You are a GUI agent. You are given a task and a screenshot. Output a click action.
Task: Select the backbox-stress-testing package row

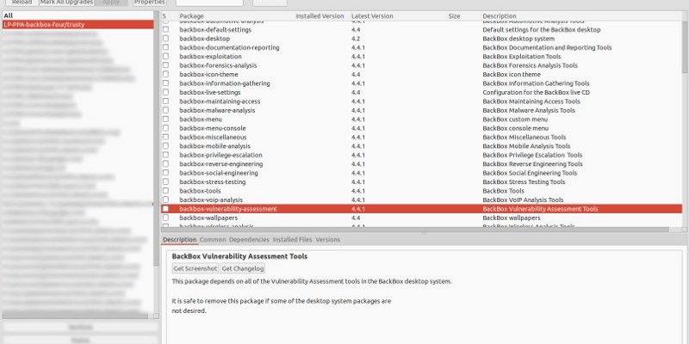click(x=422, y=181)
